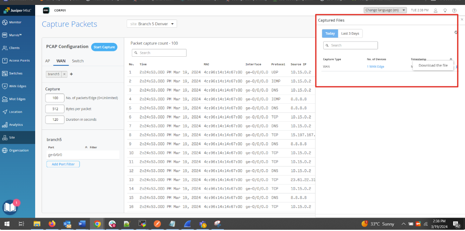Click the Start Capture button
Viewport: 465px width, 231px height.
tap(104, 47)
